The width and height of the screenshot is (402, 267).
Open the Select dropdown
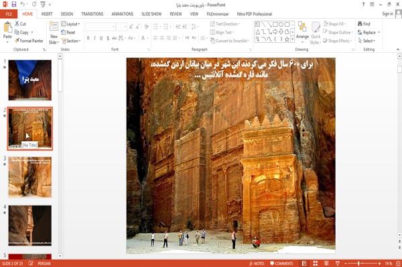pos(367,41)
